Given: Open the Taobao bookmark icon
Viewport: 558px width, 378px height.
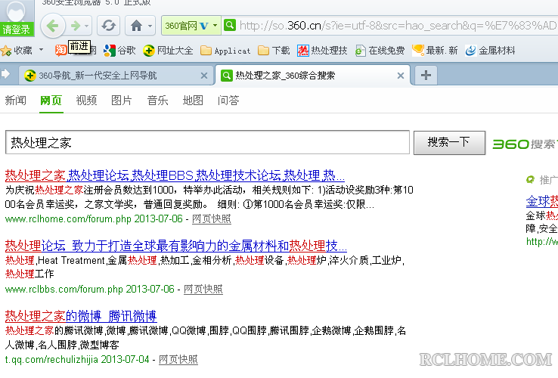Looking at the screenshot, I should [60, 51].
